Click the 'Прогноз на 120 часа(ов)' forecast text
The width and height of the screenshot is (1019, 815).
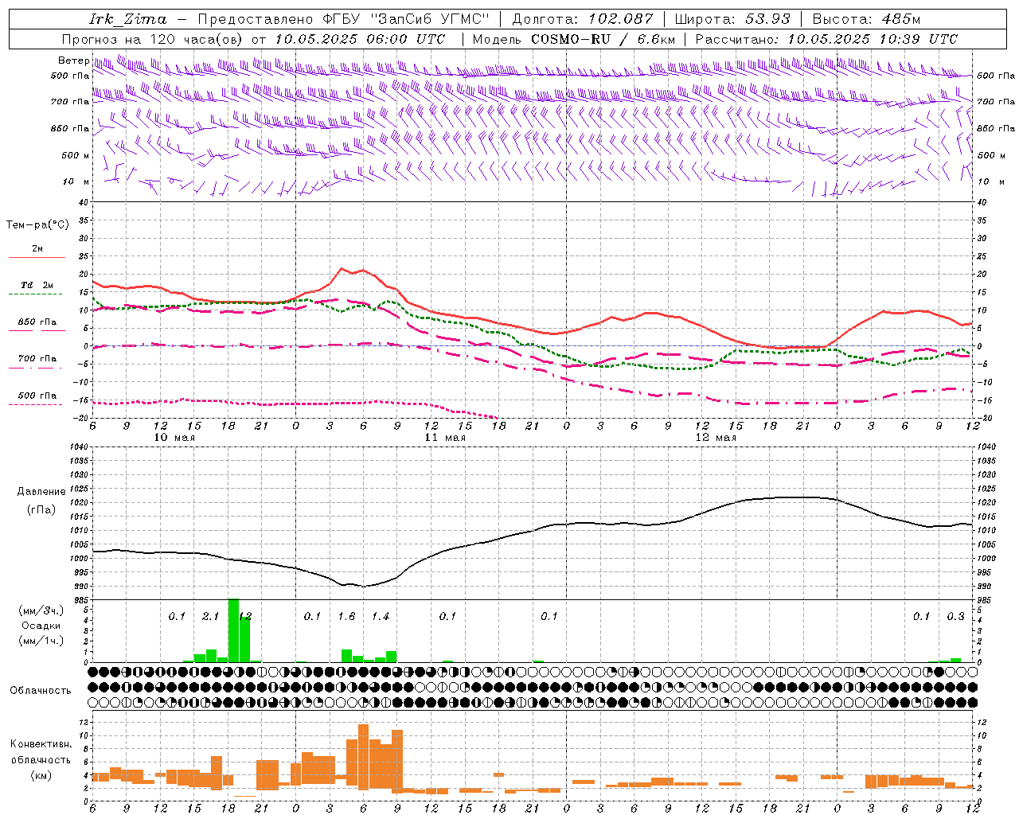click(153, 39)
